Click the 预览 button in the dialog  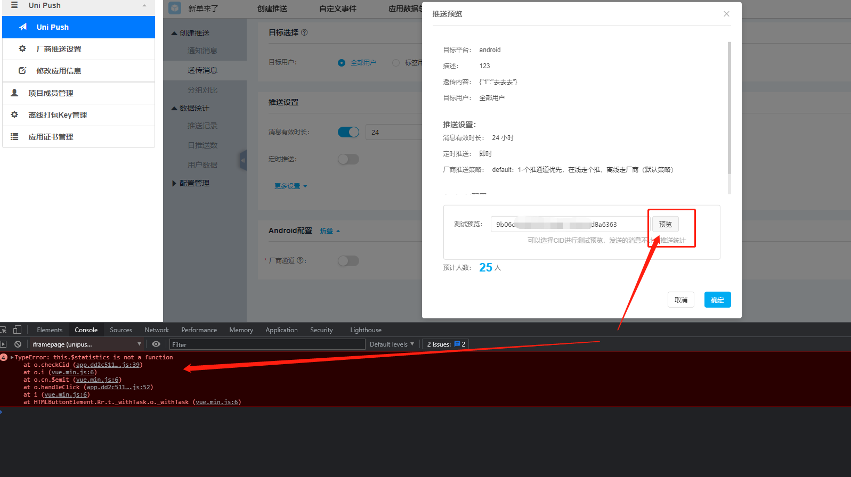click(665, 224)
